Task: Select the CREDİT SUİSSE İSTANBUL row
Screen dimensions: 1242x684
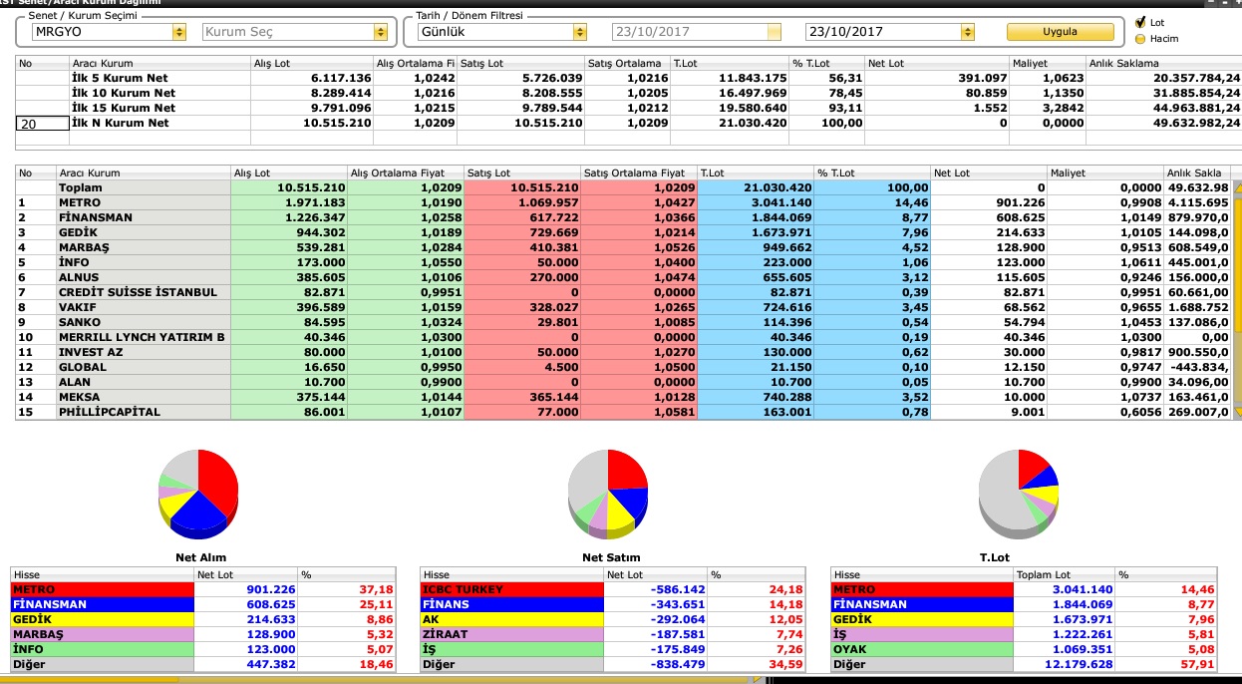Action: tap(623, 292)
